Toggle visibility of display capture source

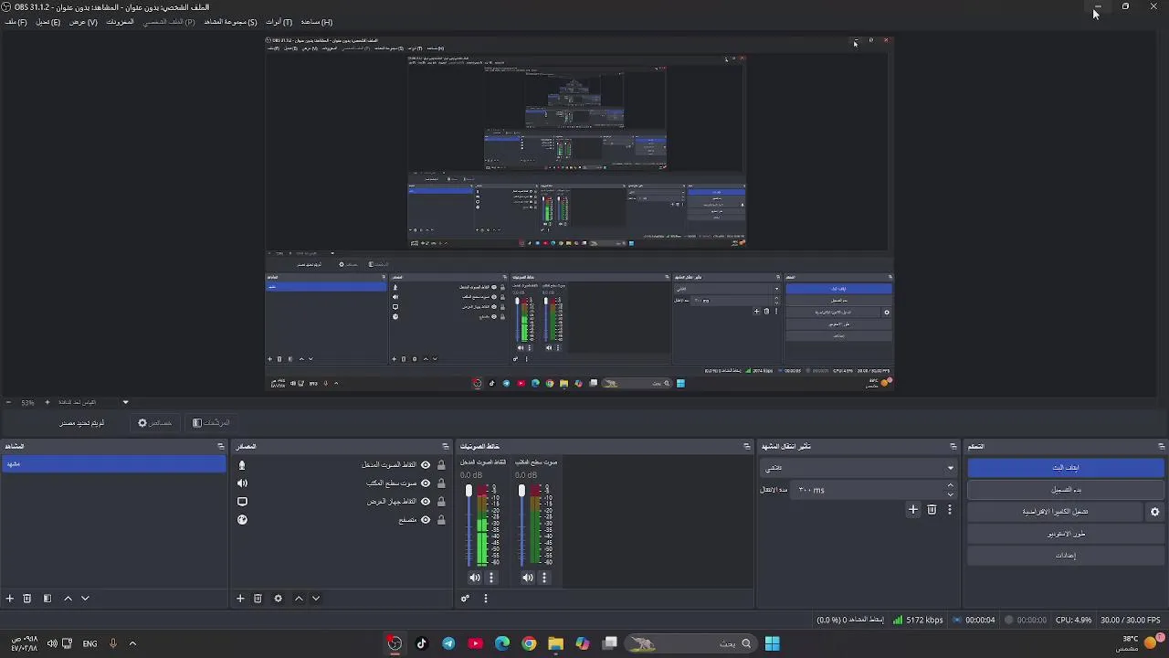click(x=426, y=502)
